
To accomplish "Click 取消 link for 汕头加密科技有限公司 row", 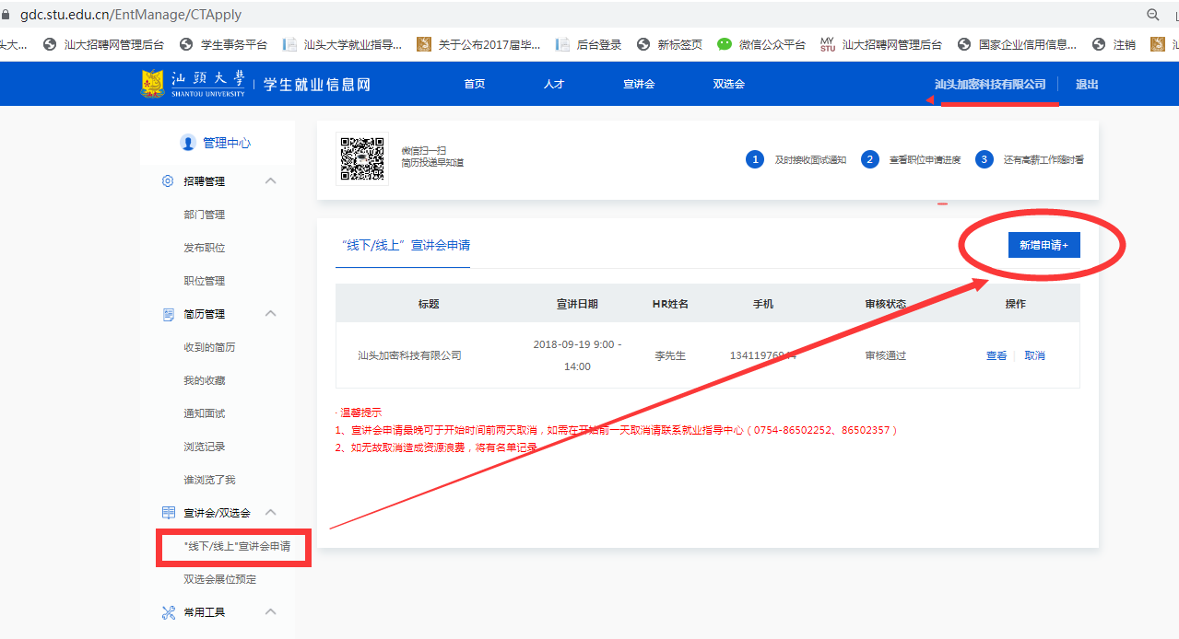I will click(x=1035, y=355).
